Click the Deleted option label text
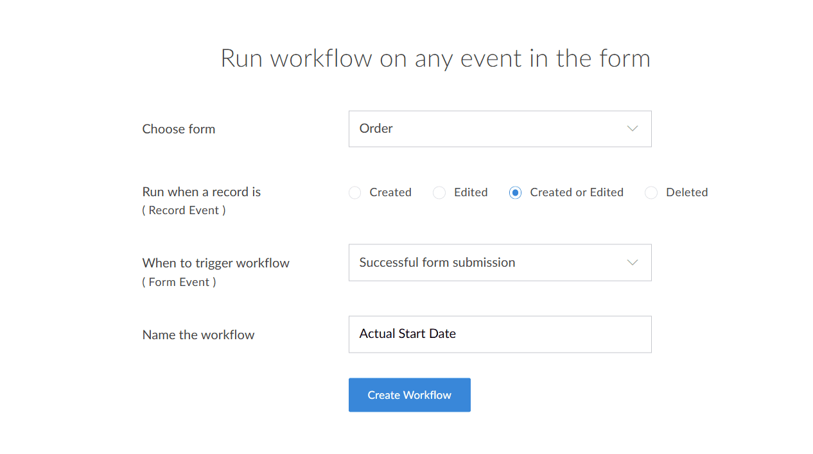This screenshot has height=454, width=813. coord(686,192)
